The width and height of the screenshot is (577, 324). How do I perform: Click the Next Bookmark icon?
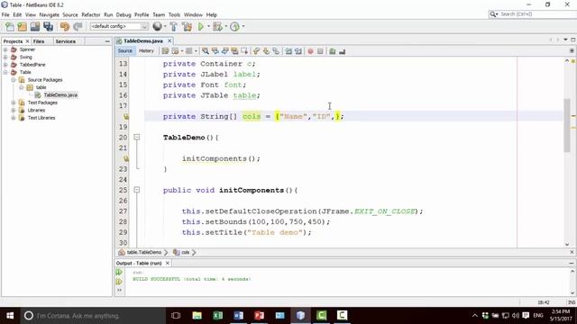click(266, 51)
